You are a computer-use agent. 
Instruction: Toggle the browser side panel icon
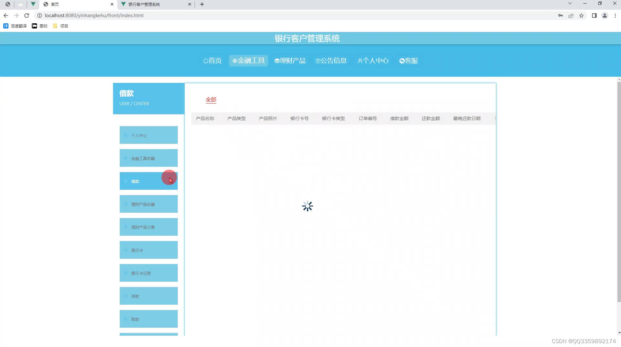click(594, 16)
